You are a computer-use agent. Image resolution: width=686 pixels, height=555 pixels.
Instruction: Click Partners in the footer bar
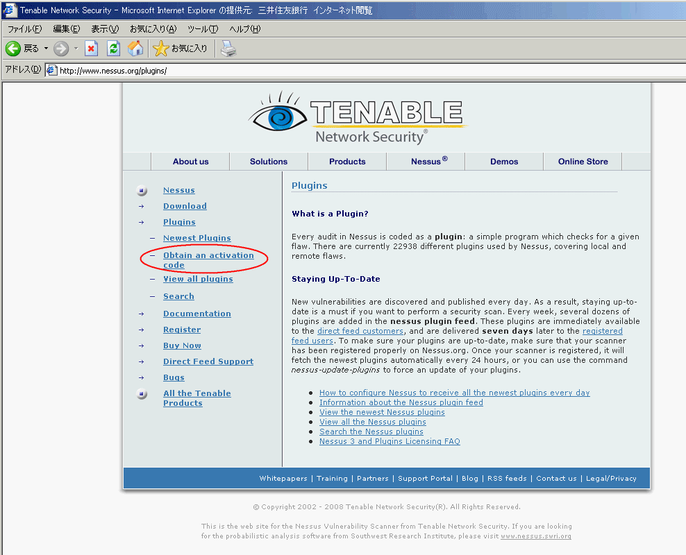(373, 478)
